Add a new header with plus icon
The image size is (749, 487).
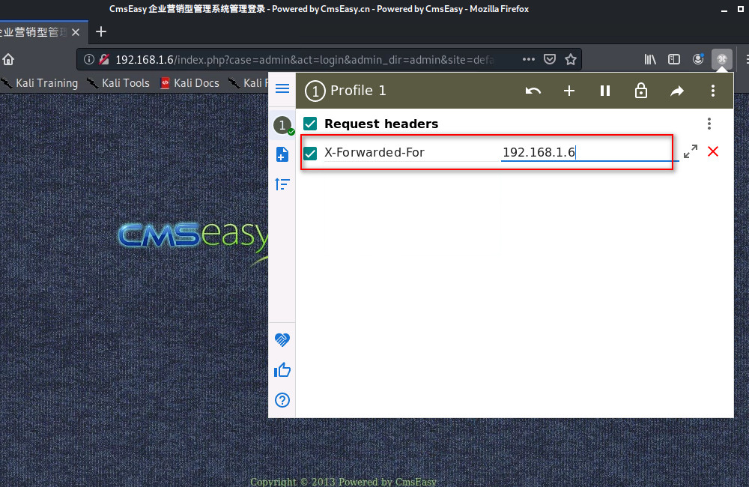click(569, 91)
